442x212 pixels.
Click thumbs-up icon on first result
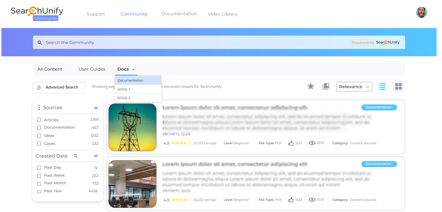291,143
